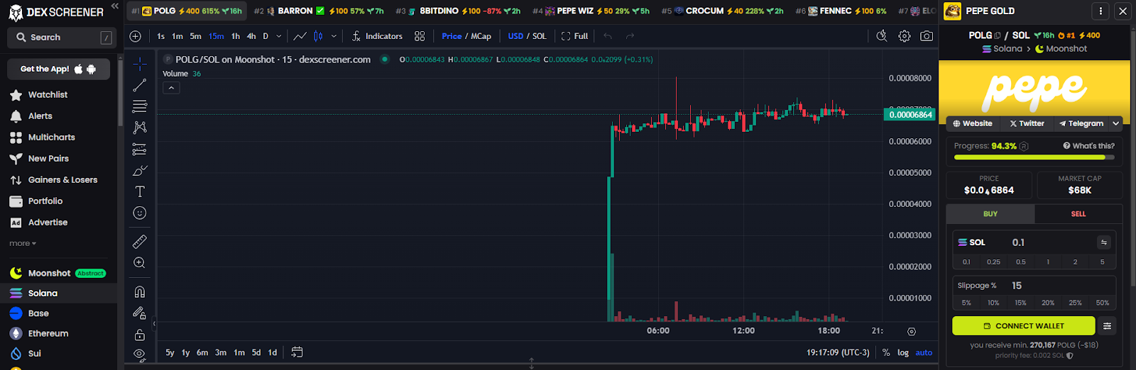Click the undo arrow

pyautogui.click(x=608, y=36)
